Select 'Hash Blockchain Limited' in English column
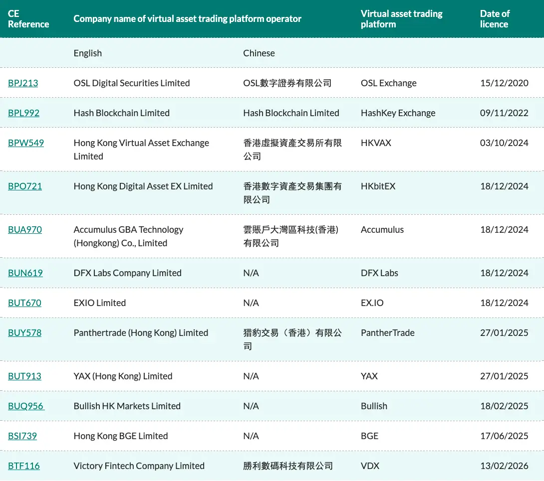Image resolution: width=544 pixels, height=481 pixels. click(x=122, y=113)
